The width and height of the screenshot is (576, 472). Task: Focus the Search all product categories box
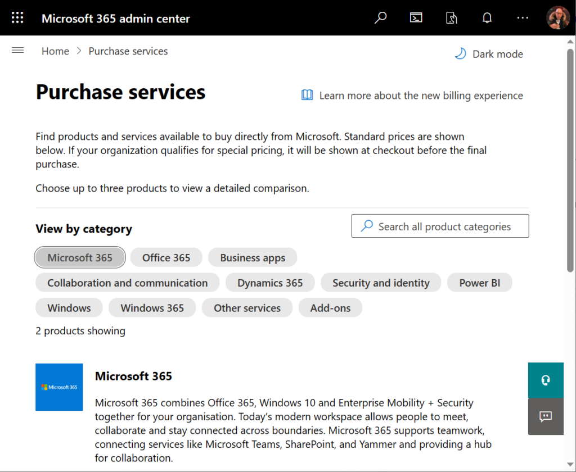[440, 226]
